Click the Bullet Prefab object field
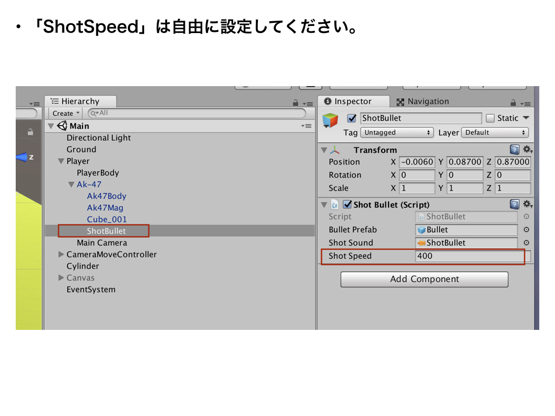 click(x=467, y=230)
